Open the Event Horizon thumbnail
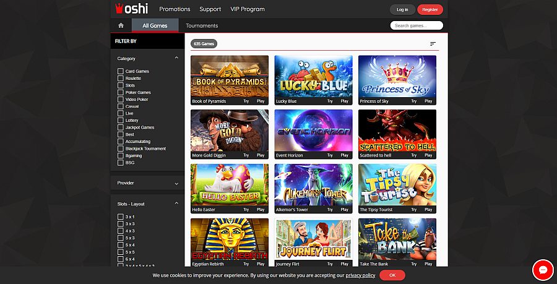The height and width of the screenshot is (284, 557). [313, 131]
